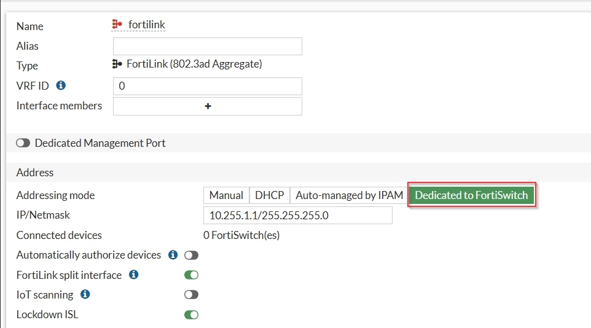Click the red fortilink aggregate icon beside Name
591x328 pixels.
(117, 25)
